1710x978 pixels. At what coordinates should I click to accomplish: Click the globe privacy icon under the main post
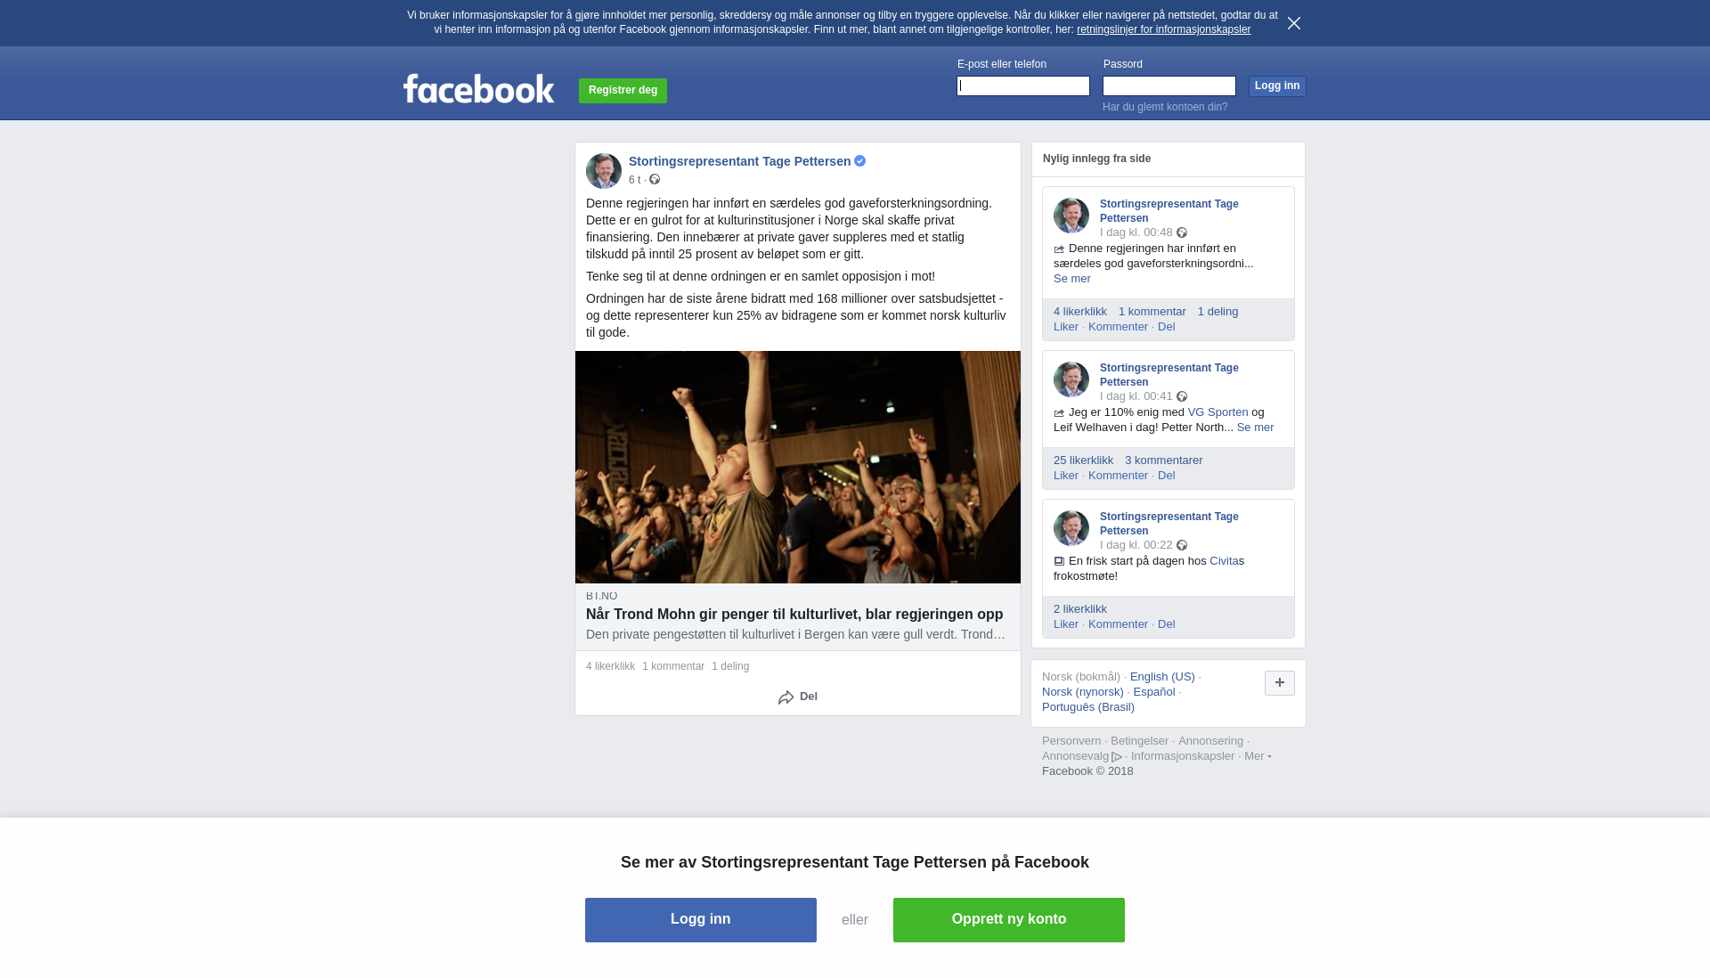pyautogui.click(x=655, y=180)
